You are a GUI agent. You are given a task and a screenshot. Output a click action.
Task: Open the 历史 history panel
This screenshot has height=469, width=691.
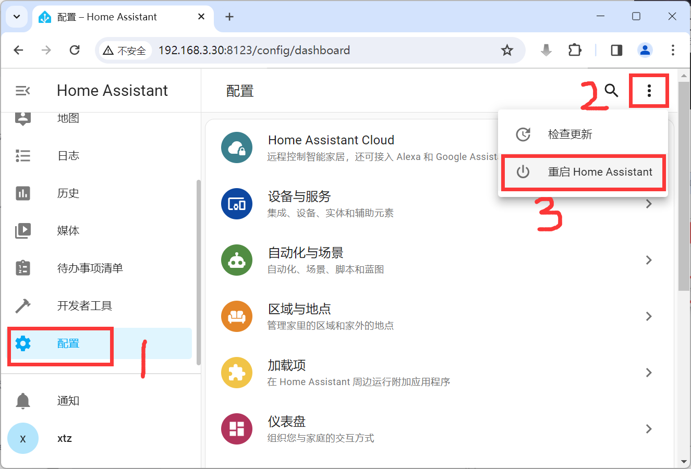68,193
